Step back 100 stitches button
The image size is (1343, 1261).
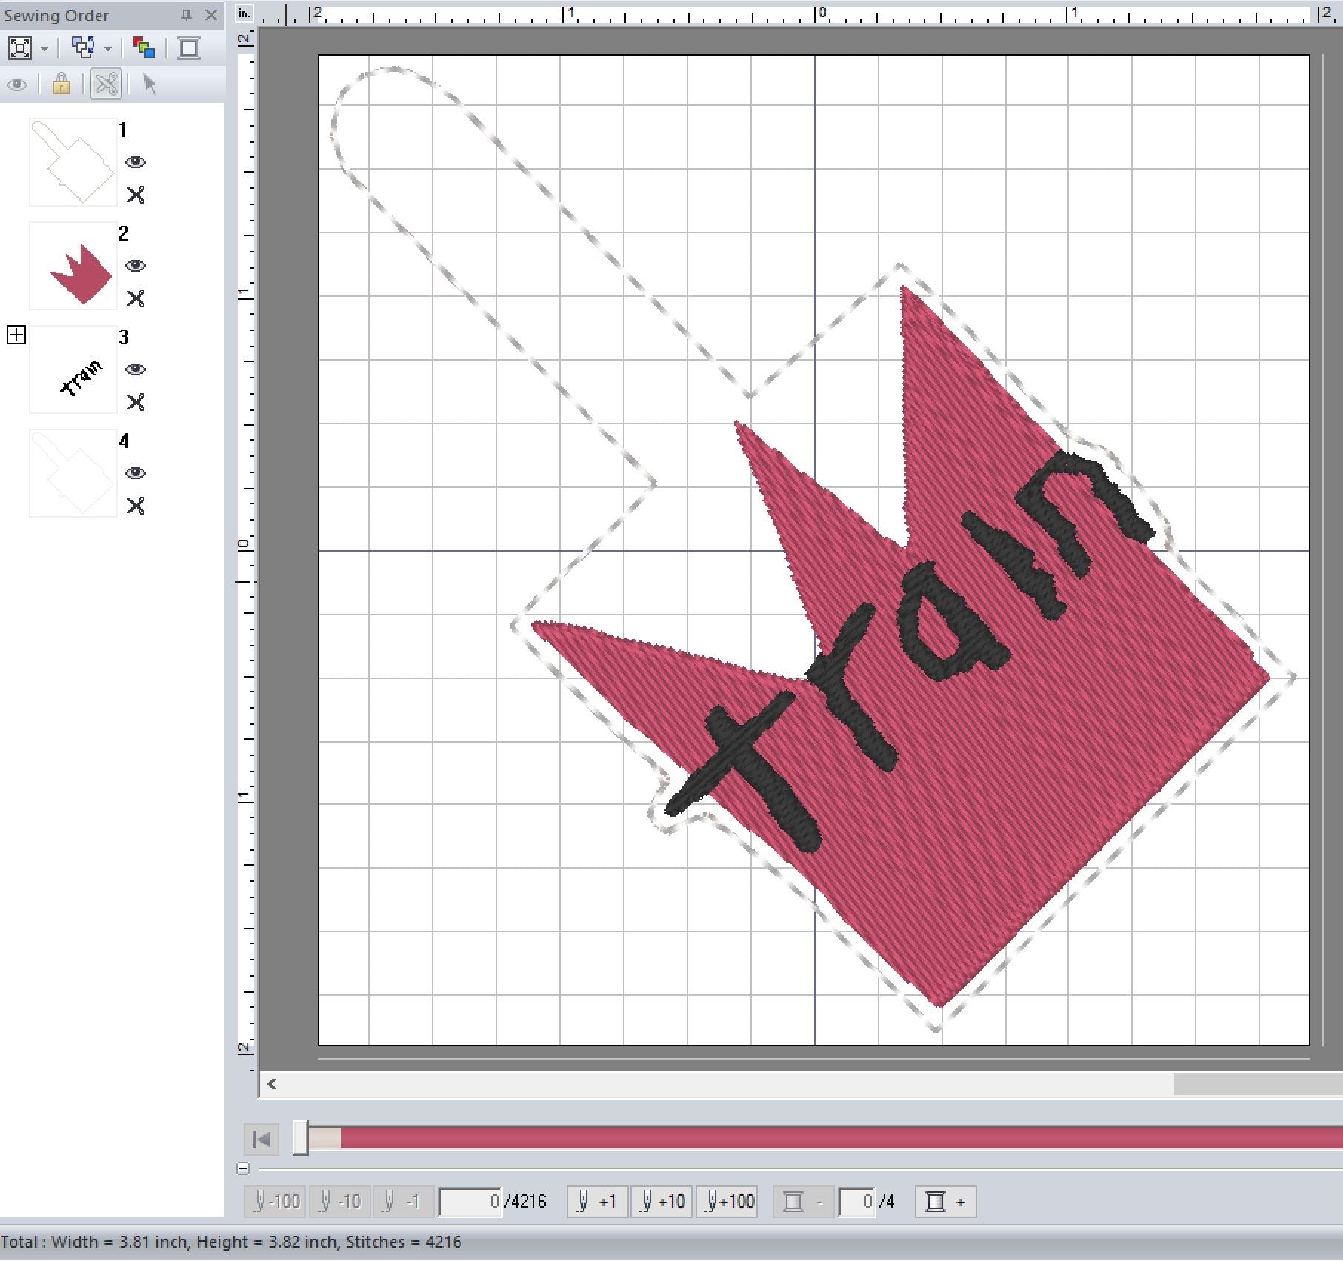[275, 1202]
